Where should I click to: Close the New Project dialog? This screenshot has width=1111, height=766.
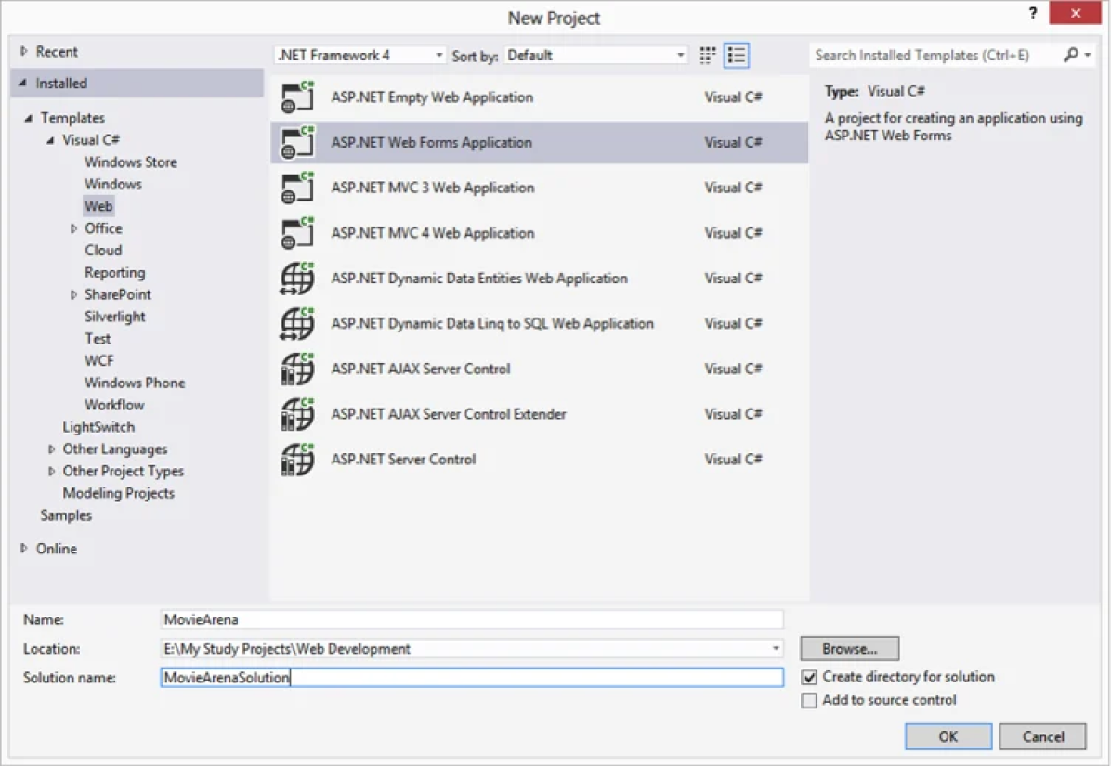pyautogui.click(x=1076, y=13)
